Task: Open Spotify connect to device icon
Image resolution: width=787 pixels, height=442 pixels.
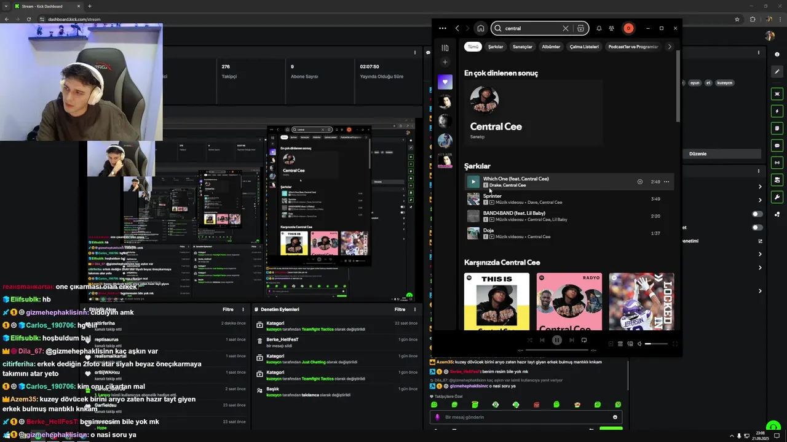Action: tap(630, 344)
